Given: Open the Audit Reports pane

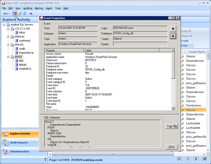Looking at the screenshot, I should coord(20,143).
